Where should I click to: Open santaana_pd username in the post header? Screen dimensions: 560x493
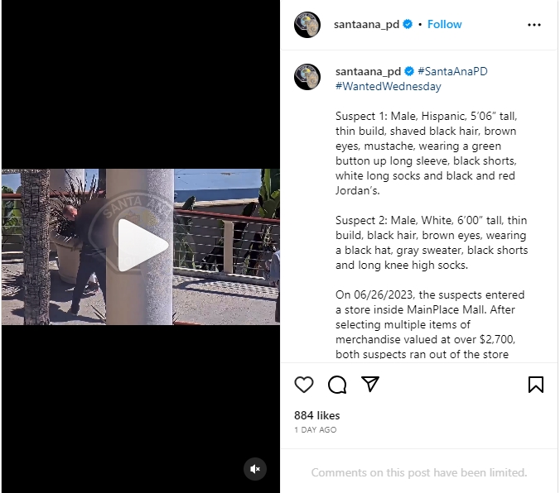pos(366,24)
